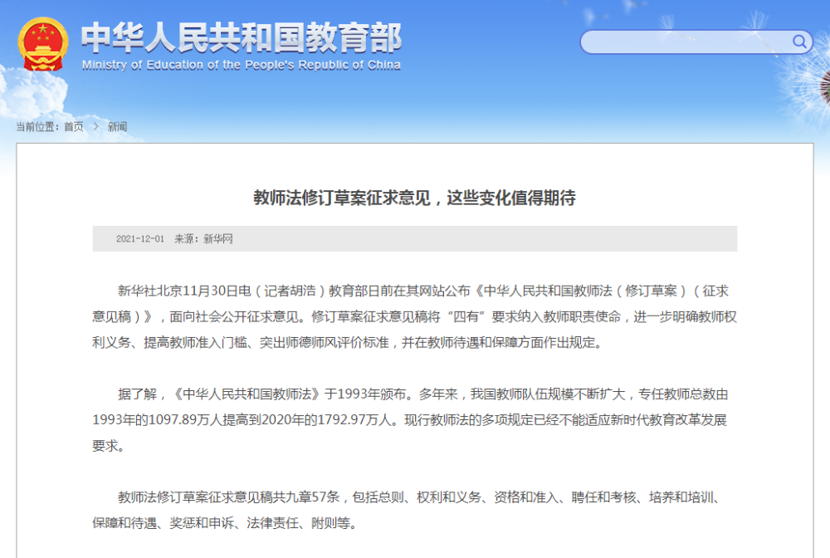Click the publish date 2021-12-01
This screenshot has height=558, width=830.
140,239
